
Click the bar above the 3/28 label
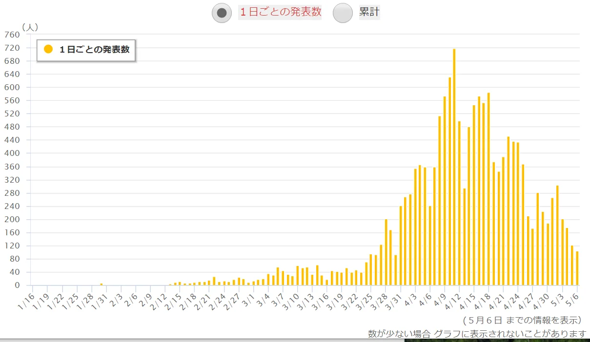point(386,252)
